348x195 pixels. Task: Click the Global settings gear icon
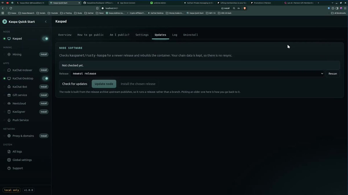9,160
